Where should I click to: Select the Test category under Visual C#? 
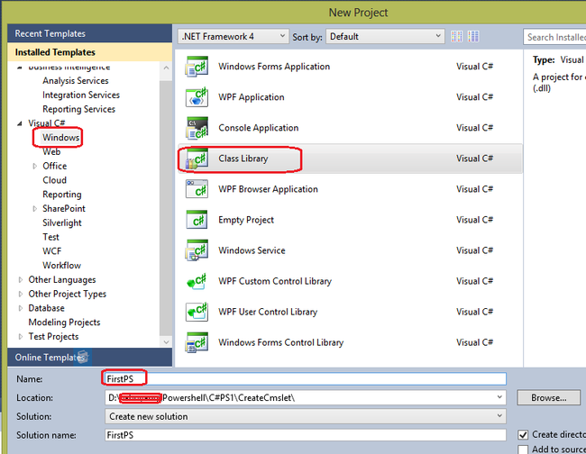(x=50, y=237)
